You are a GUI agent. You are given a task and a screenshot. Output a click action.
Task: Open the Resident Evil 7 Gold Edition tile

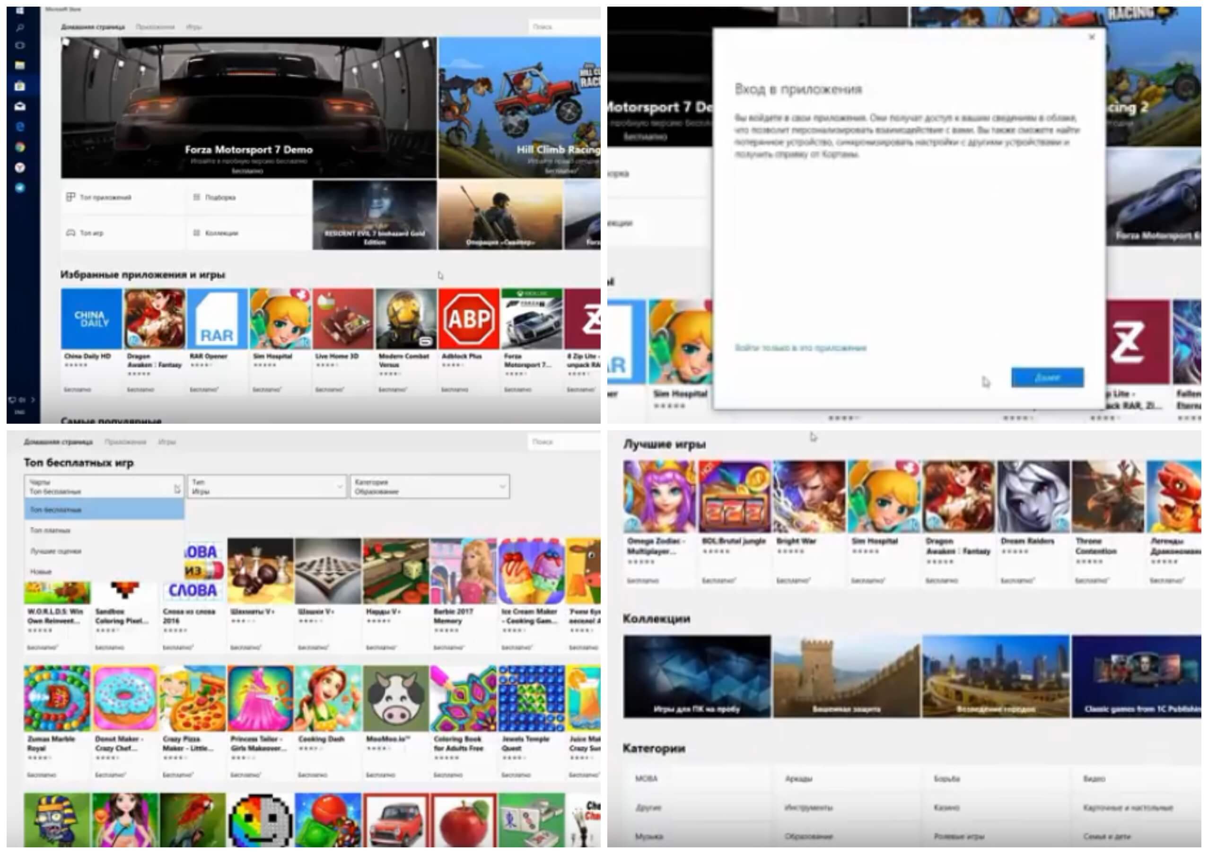375,215
